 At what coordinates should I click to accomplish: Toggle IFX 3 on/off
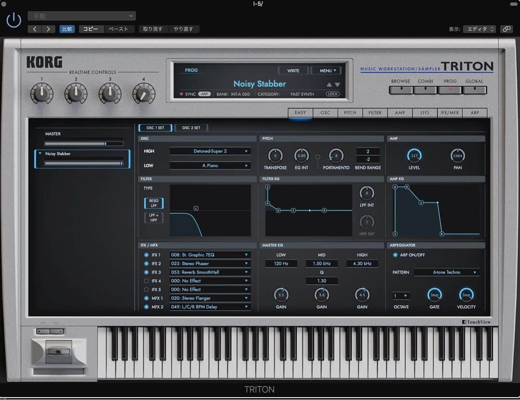pos(146,272)
